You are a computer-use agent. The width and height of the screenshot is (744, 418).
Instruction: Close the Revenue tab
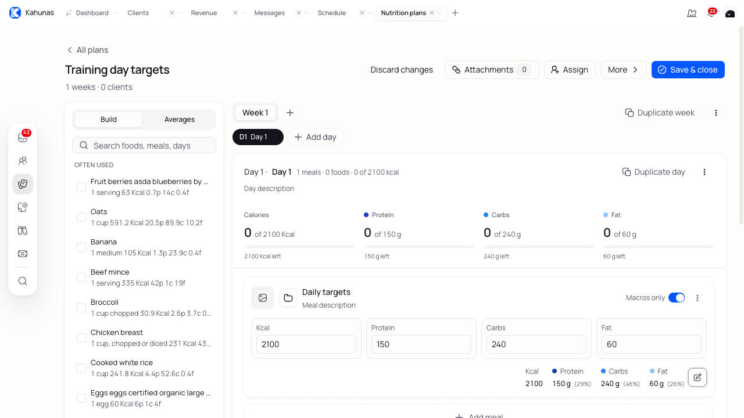[235, 13]
